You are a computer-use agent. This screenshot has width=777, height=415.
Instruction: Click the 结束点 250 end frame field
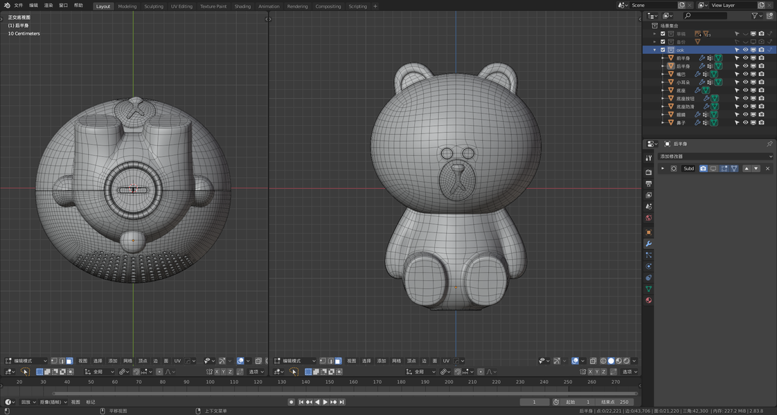[x=614, y=402]
